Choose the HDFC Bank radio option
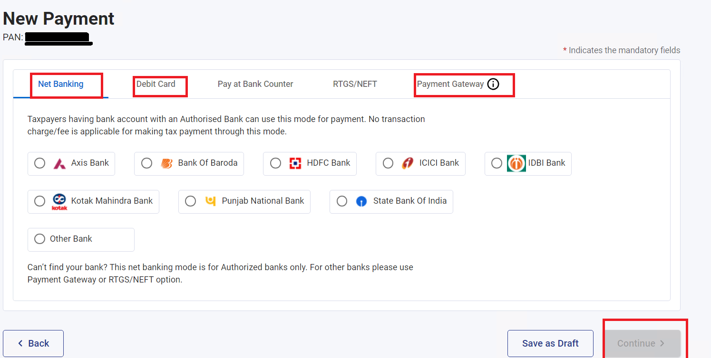711x358 pixels. [275, 163]
